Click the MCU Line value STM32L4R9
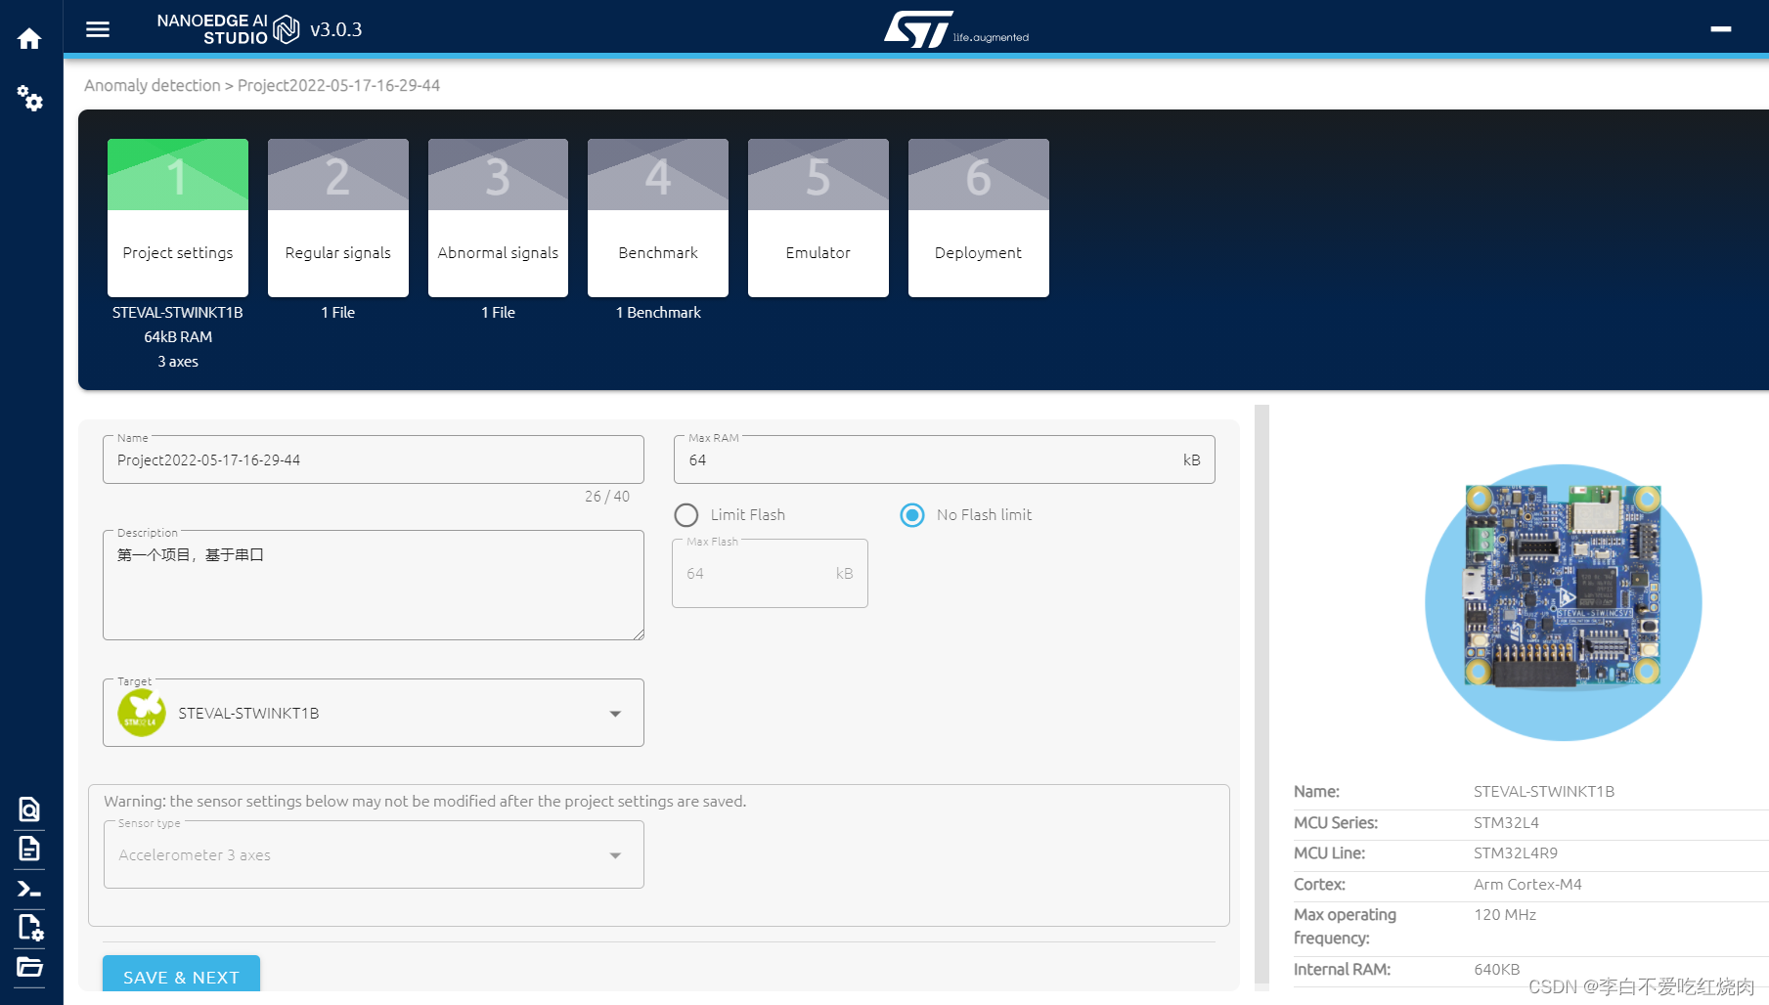 point(1516,852)
